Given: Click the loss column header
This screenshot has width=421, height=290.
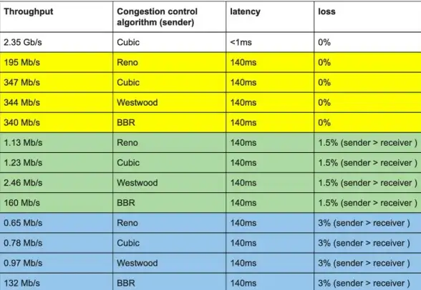Looking at the screenshot, I should [367, 16].
